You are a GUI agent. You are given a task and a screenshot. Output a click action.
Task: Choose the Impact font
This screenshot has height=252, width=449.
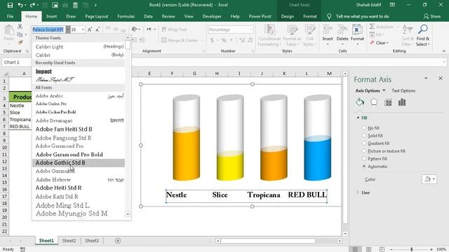[79, 71]
